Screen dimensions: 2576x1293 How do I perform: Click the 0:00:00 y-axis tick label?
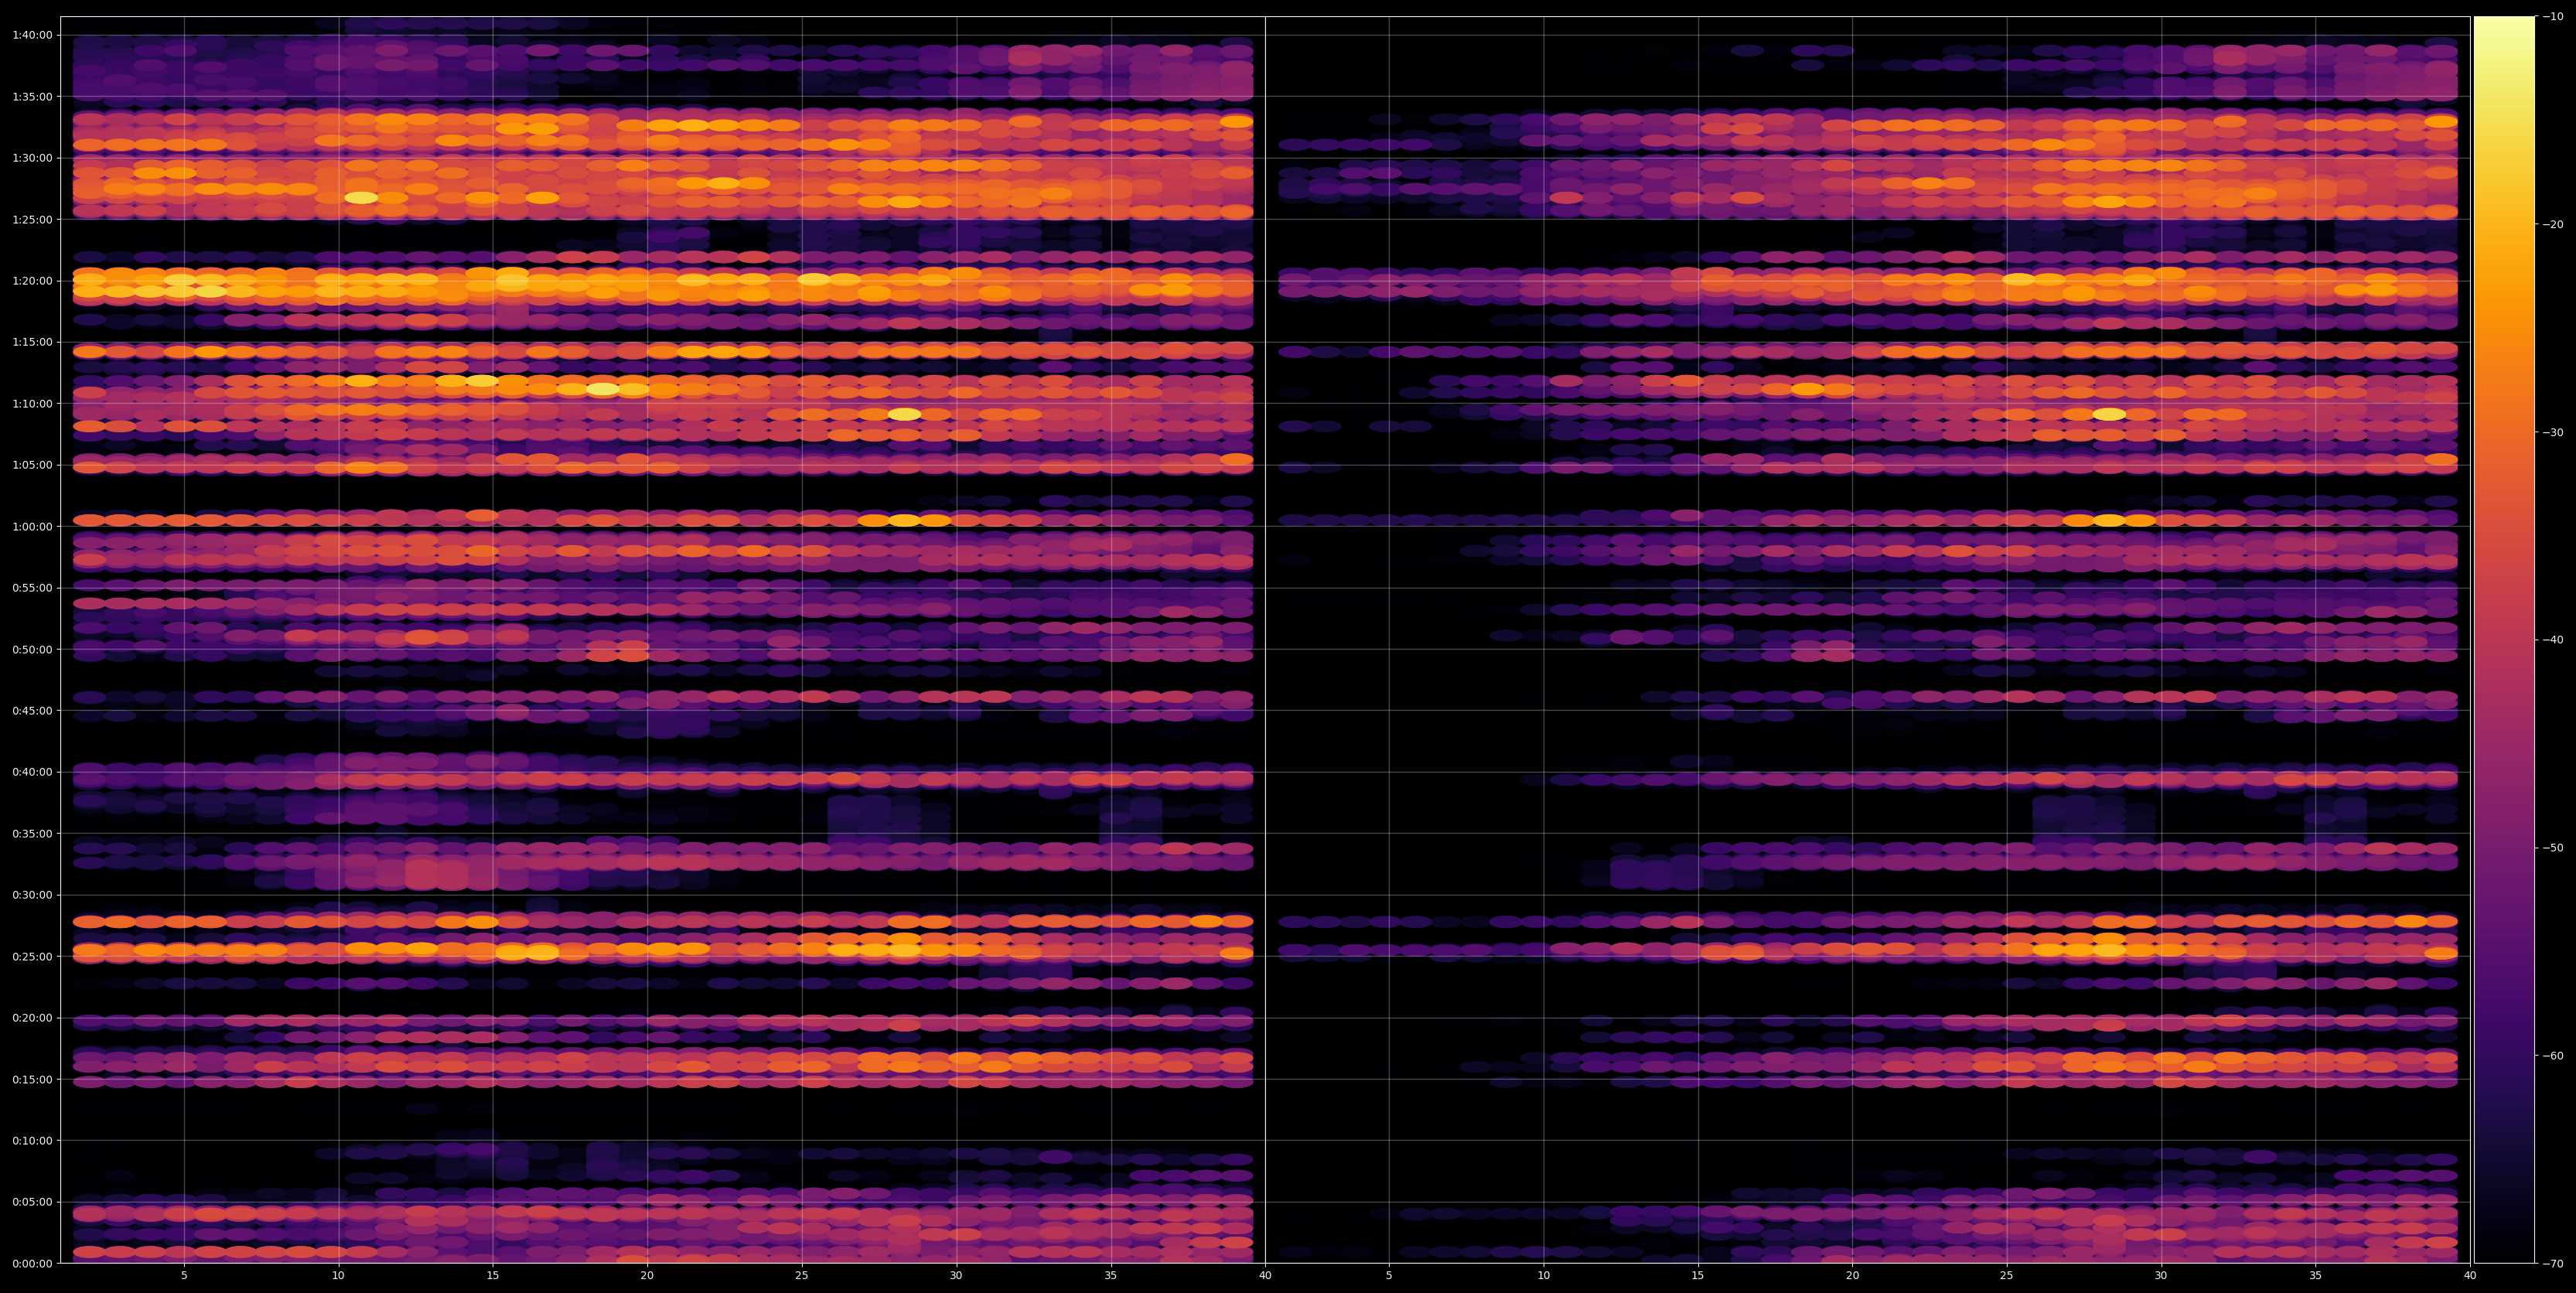point(32,1263)
